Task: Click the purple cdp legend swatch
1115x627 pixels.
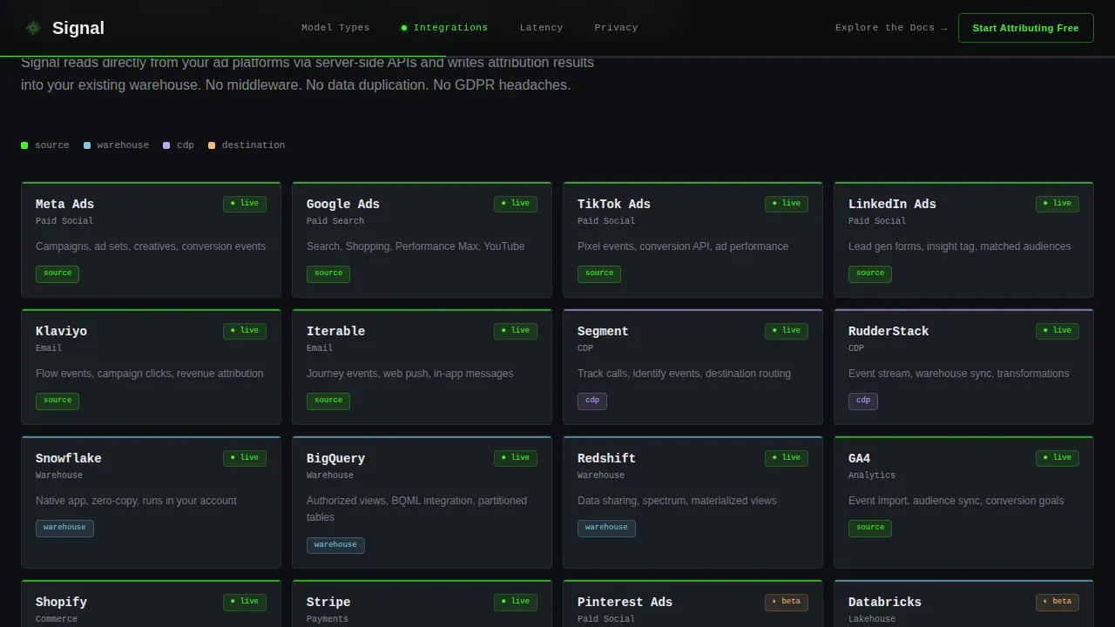Action: (166, 145)
